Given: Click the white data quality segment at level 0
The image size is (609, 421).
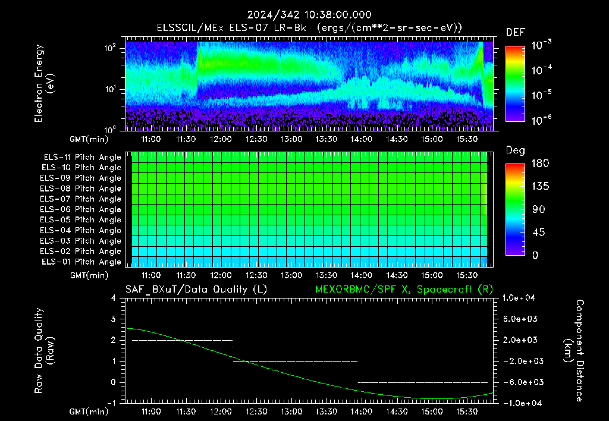Looking at the screenshot, I should coord(423,382).
